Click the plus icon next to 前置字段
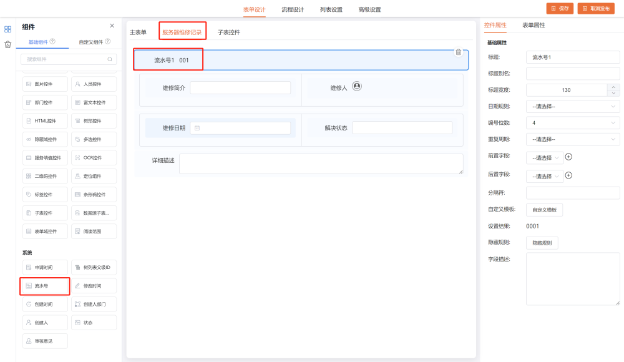The image size is (624, 362). click(568, 157)
